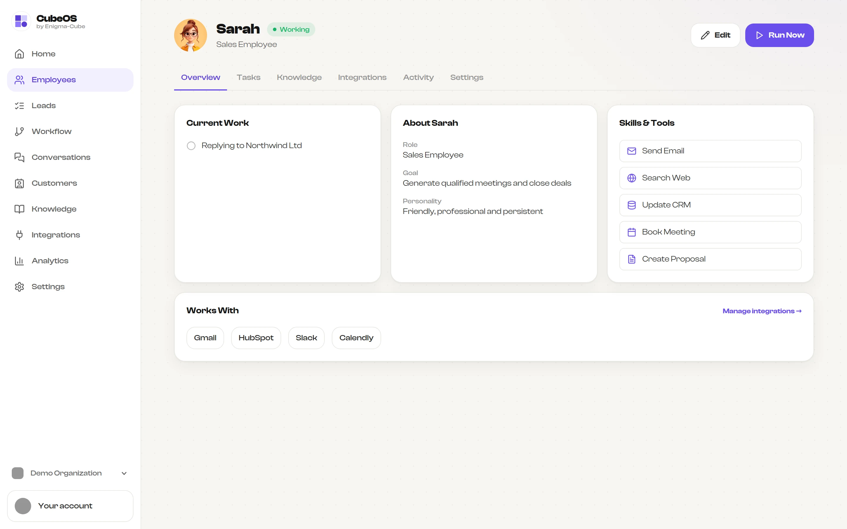Click the Knowledge book icon in sidebar
The height and width of the screenshot is (529, 847).
(19, 209)
